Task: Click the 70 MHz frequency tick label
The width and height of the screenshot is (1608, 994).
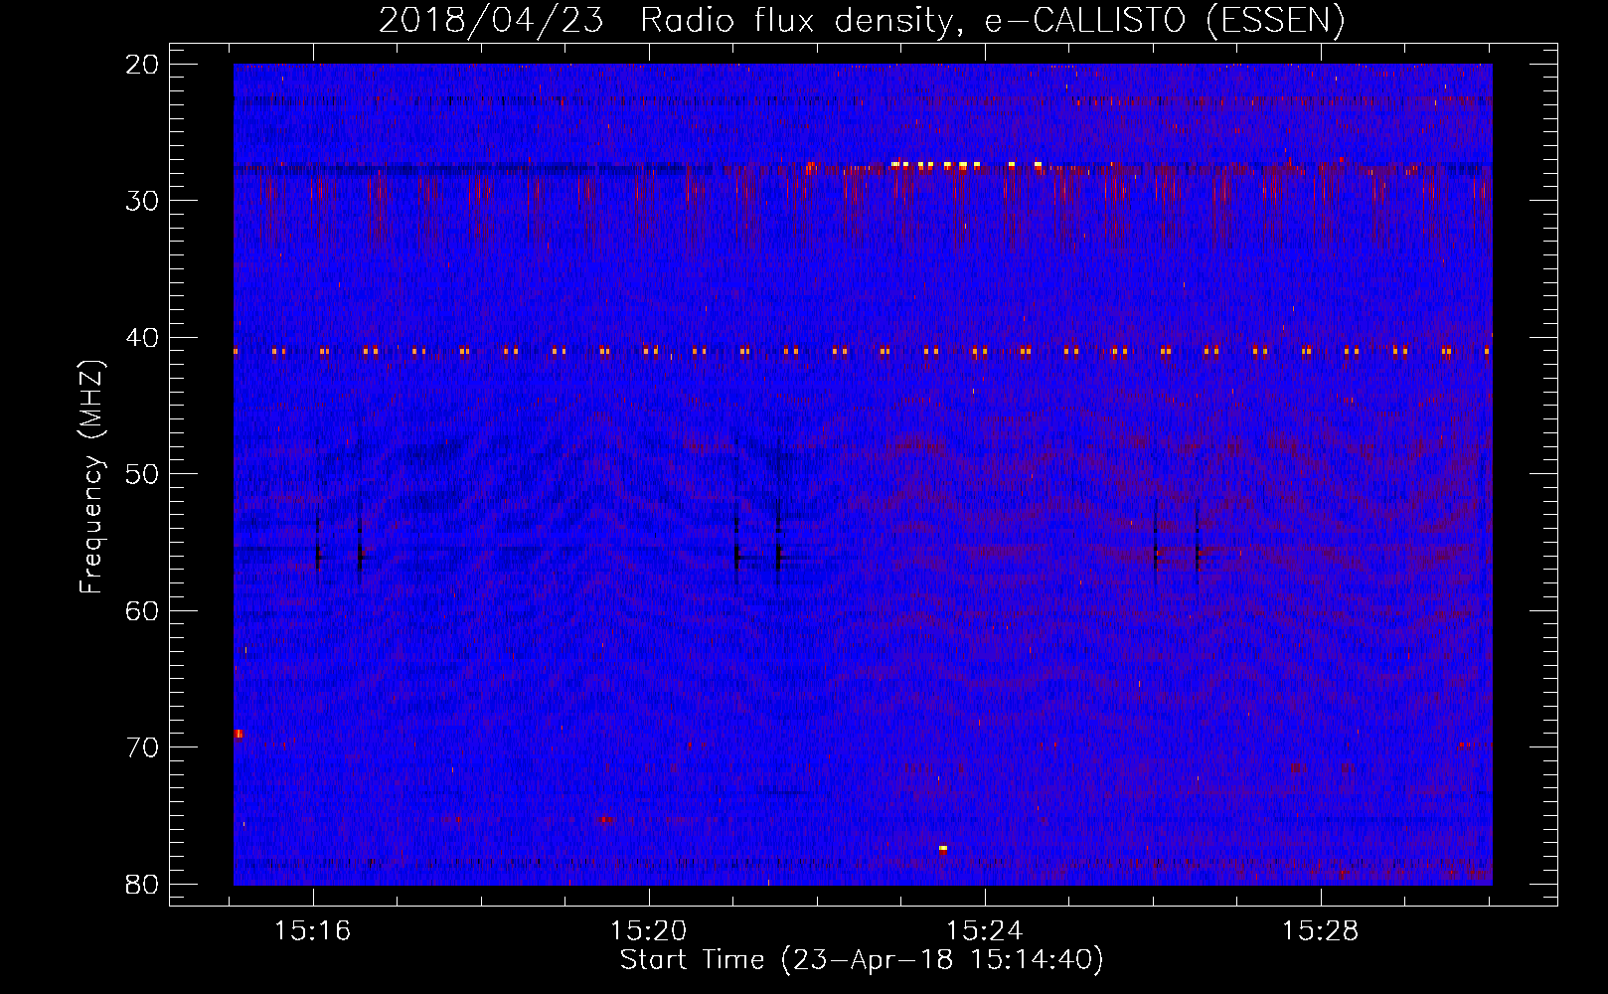Action: [142, 747]
